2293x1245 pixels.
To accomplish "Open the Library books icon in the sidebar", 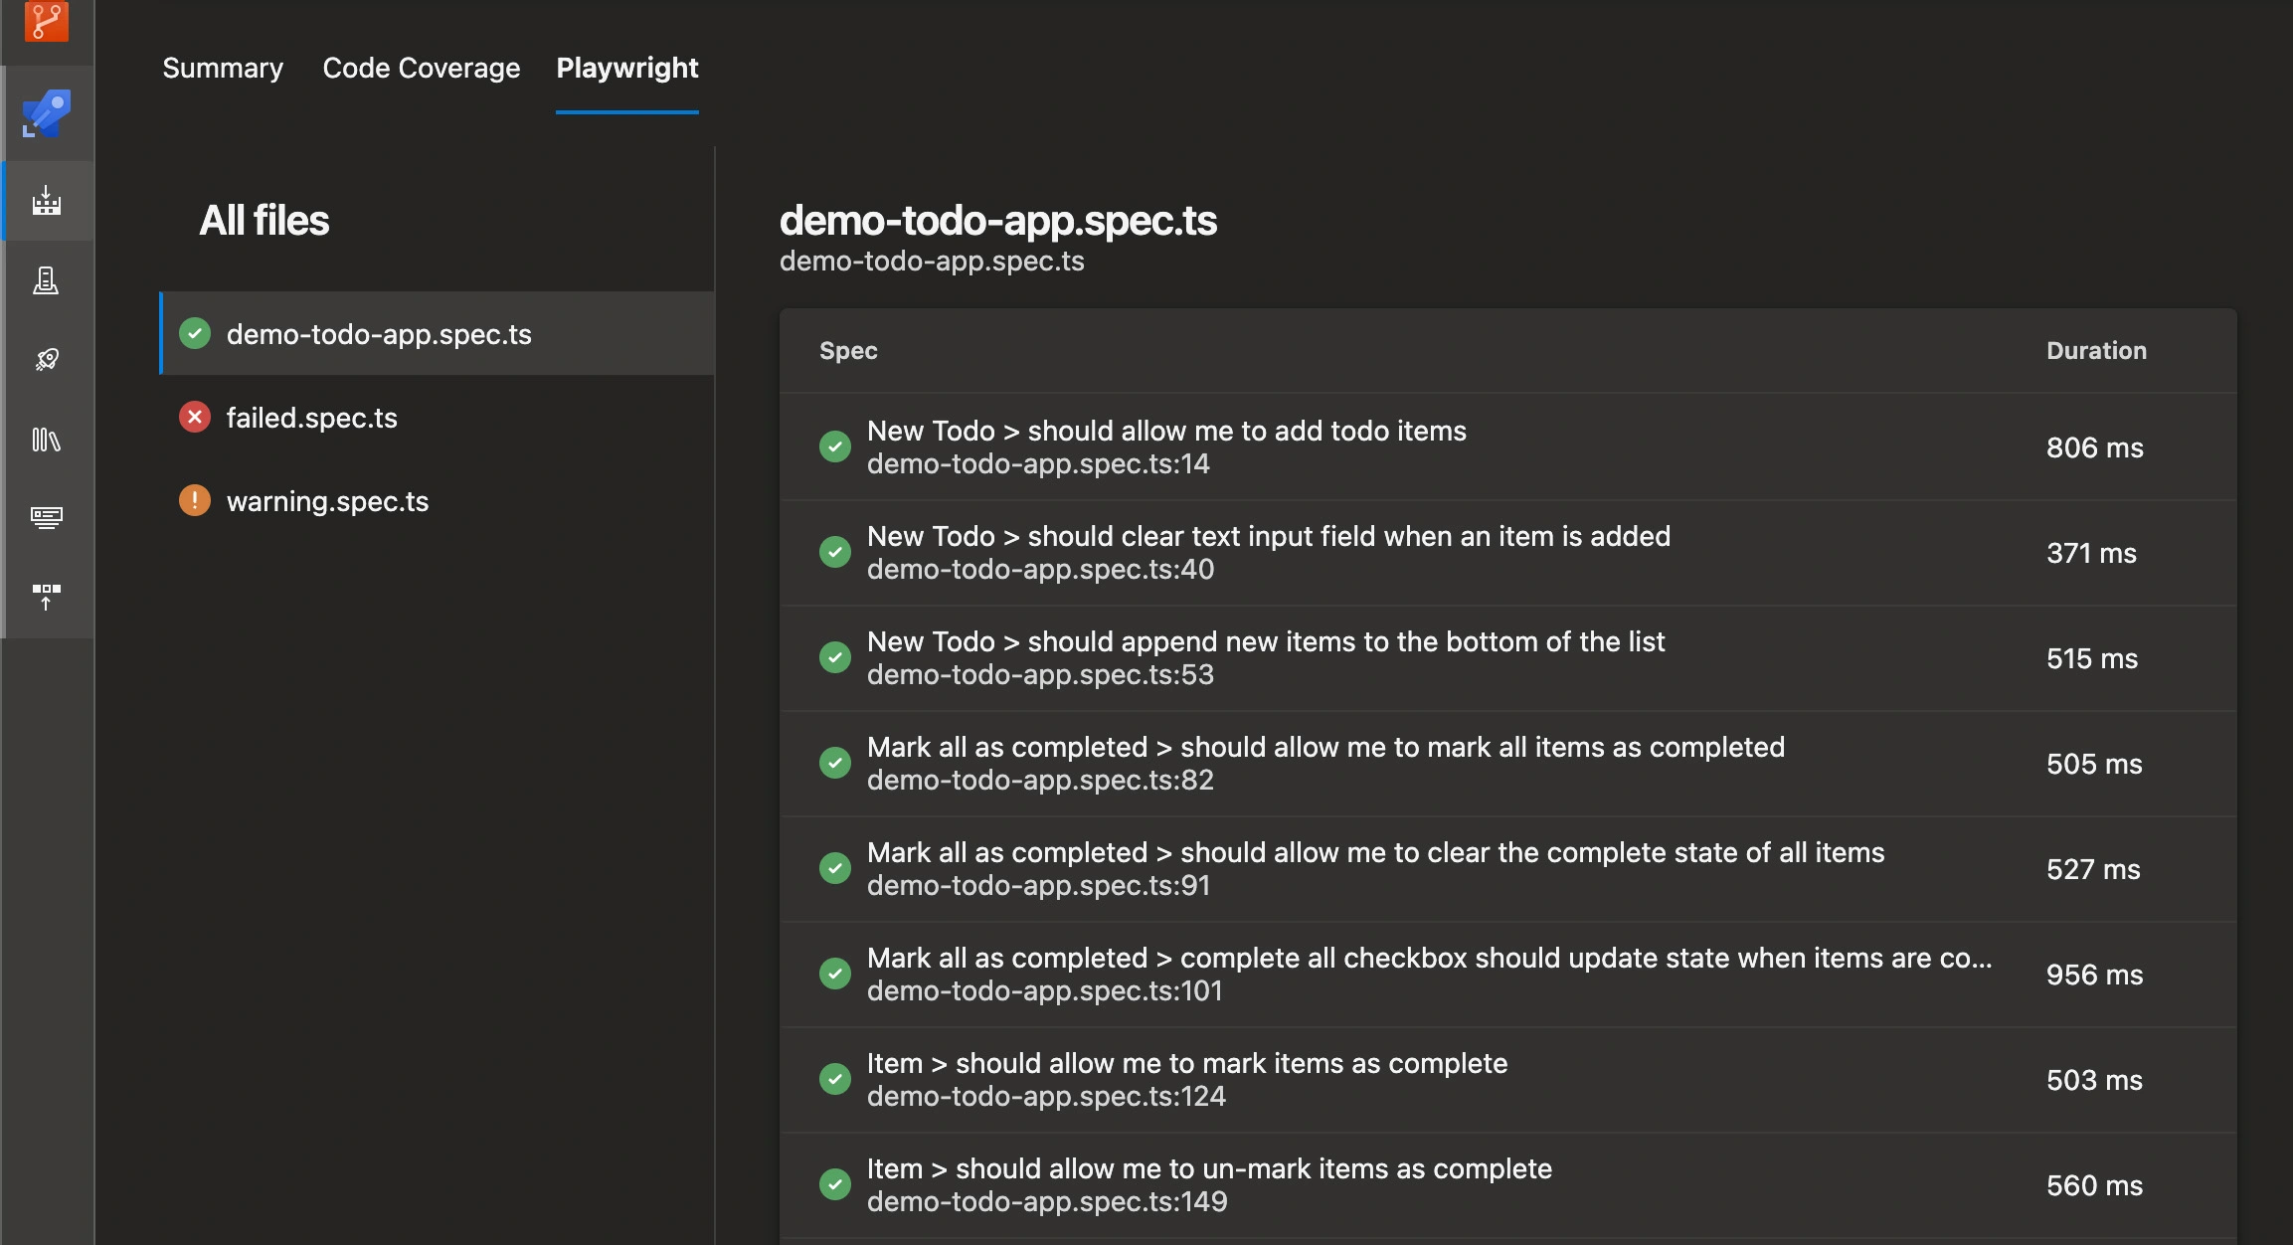I will (x=47, y=439).
